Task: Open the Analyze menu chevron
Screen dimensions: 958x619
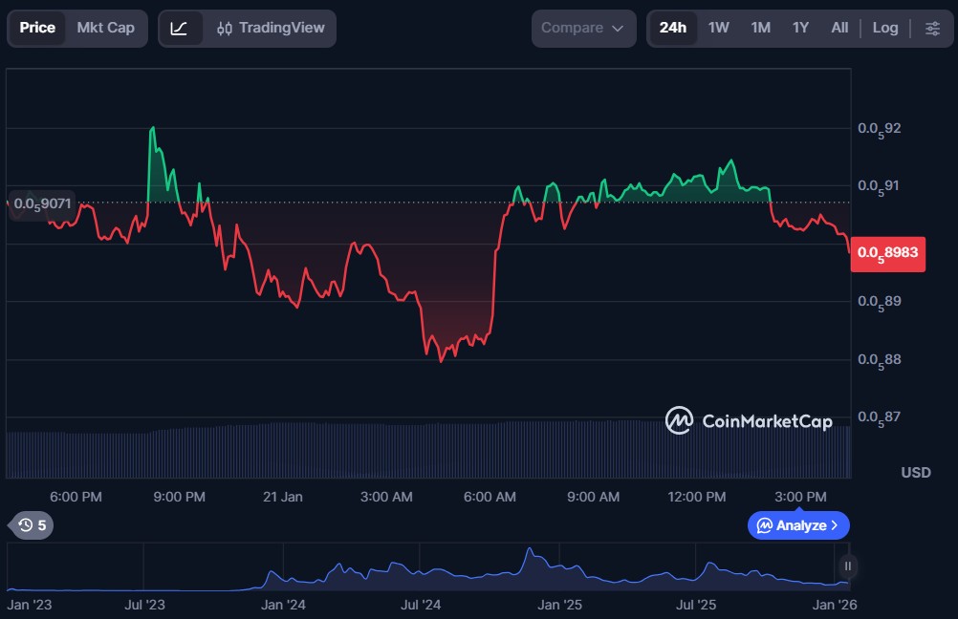Action: (x=835, y=525)
